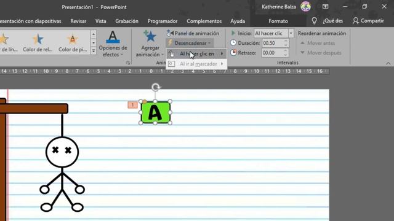The image size is (394, 221).
Task: Click the rotation handle above shape A
Action: tap(156, 87)
